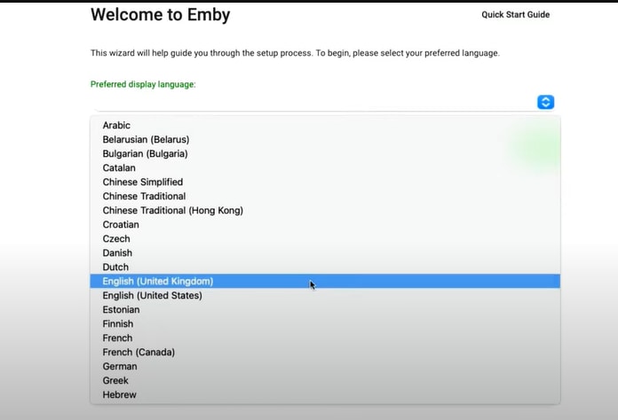The height and width of the screenshot is (420, 618).
Task: Choose highlighted English (United Kingdom)
Action: click(x=325, y=281)
